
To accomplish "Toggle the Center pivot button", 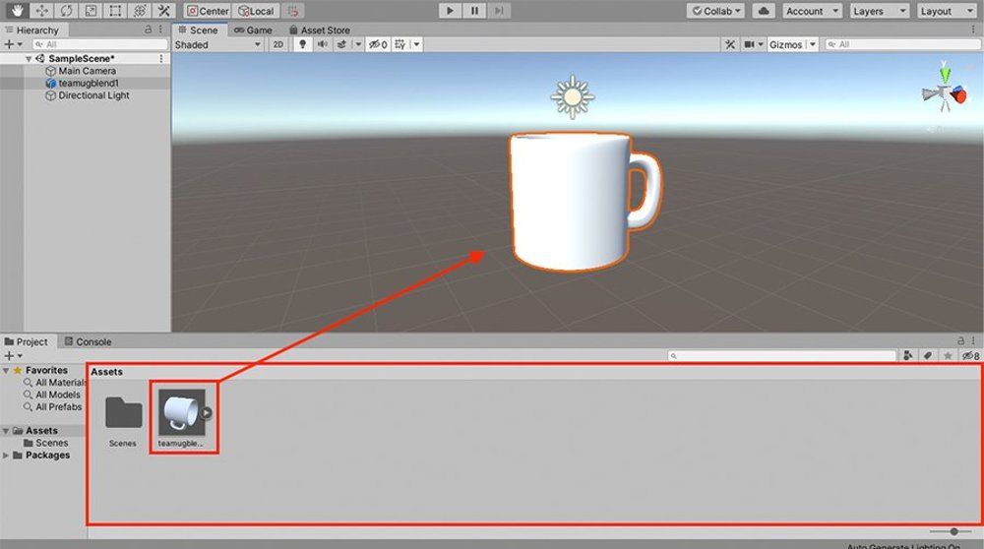I will pyautogui.click(x=208, y=11).
